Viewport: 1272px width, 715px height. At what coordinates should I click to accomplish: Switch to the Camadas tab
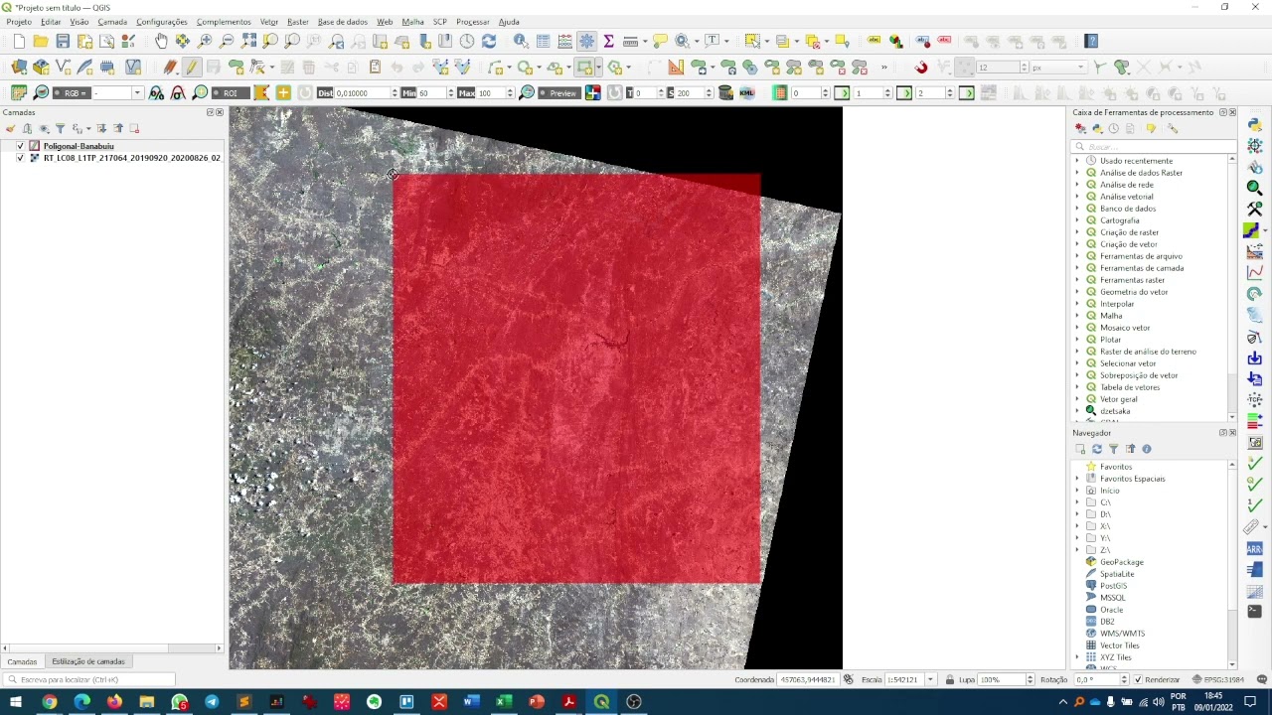pos(22,661)
